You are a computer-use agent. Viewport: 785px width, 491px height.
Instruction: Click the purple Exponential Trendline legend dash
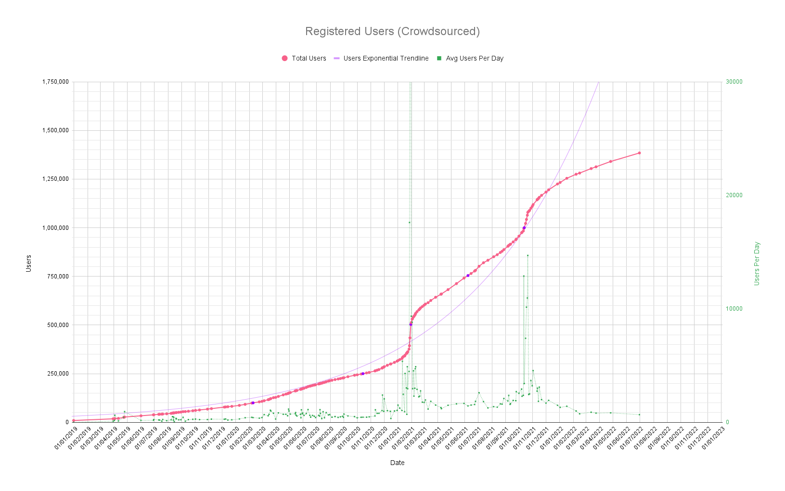coord(337,58)
